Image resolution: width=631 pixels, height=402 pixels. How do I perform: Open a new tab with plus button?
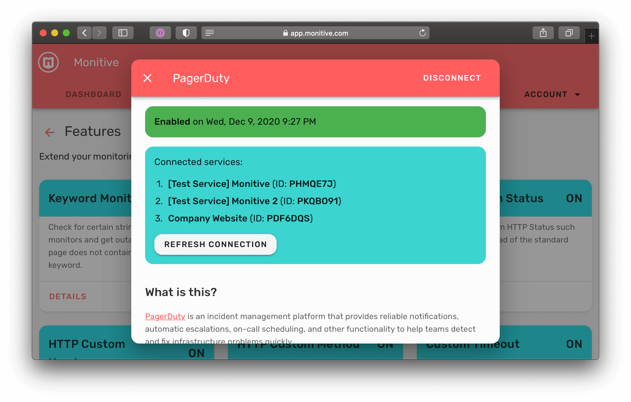point(592,36)
